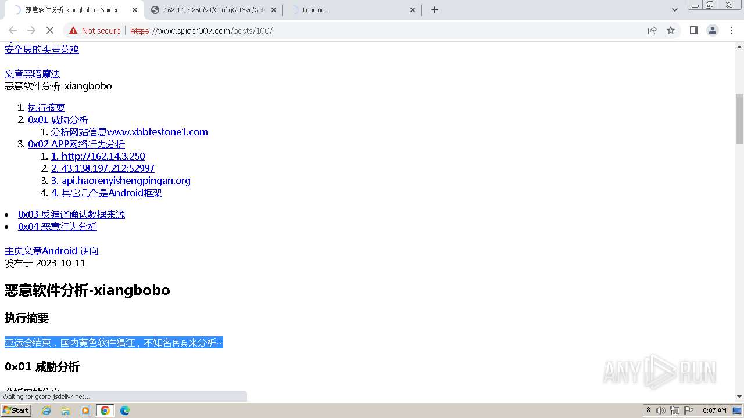Image resolution: width=744 pixels, height=418 pixels.
Task: Open the 安全界的头号菜鸡 site link
Action: 42,50
